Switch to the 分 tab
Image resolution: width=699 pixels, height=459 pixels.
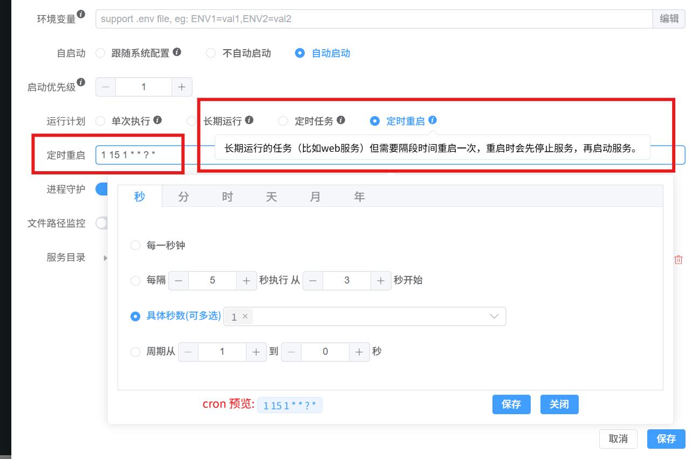tap(184, 197)
